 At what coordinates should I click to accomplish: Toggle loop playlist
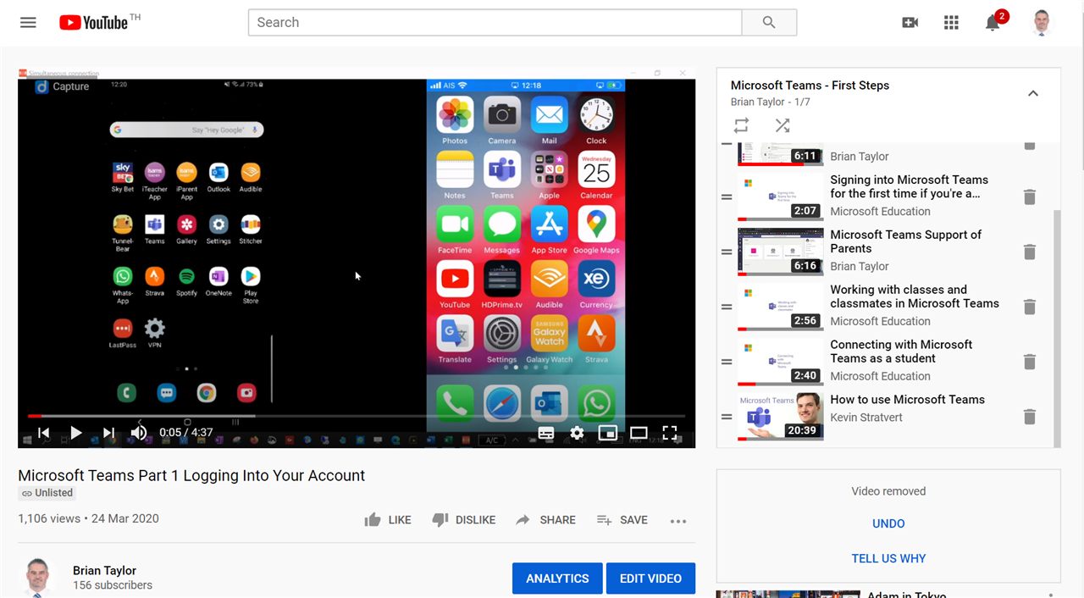741,125
